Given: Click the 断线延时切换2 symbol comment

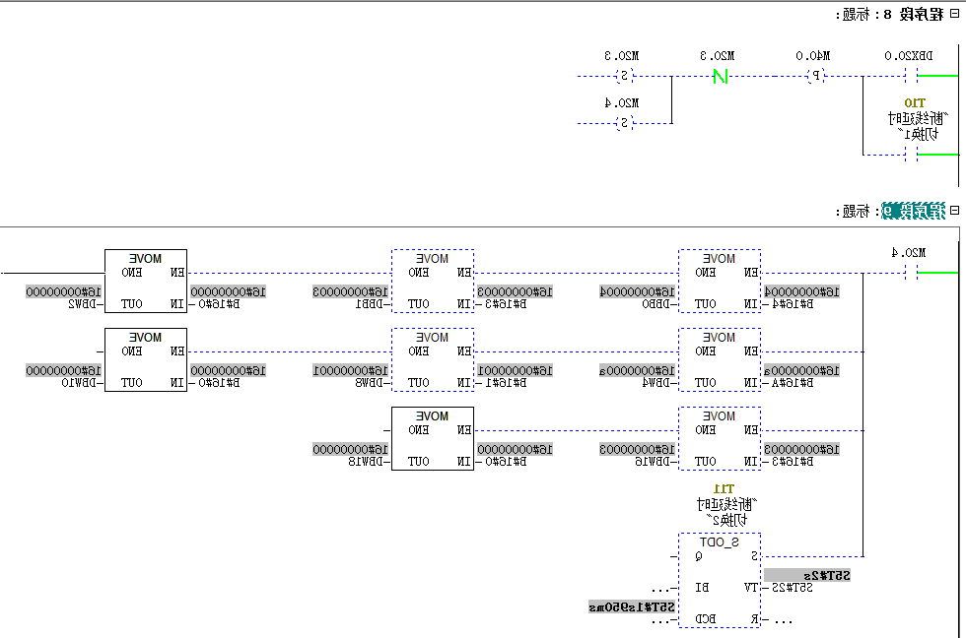Looking at the screenshot, I should [x=726, y=513].
